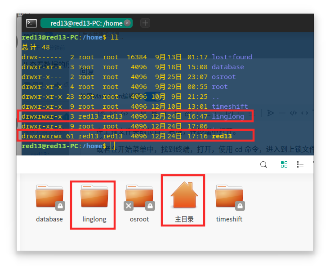Add a new terminal tab with plus button
The image size is (330, 270).
[145, 23]
